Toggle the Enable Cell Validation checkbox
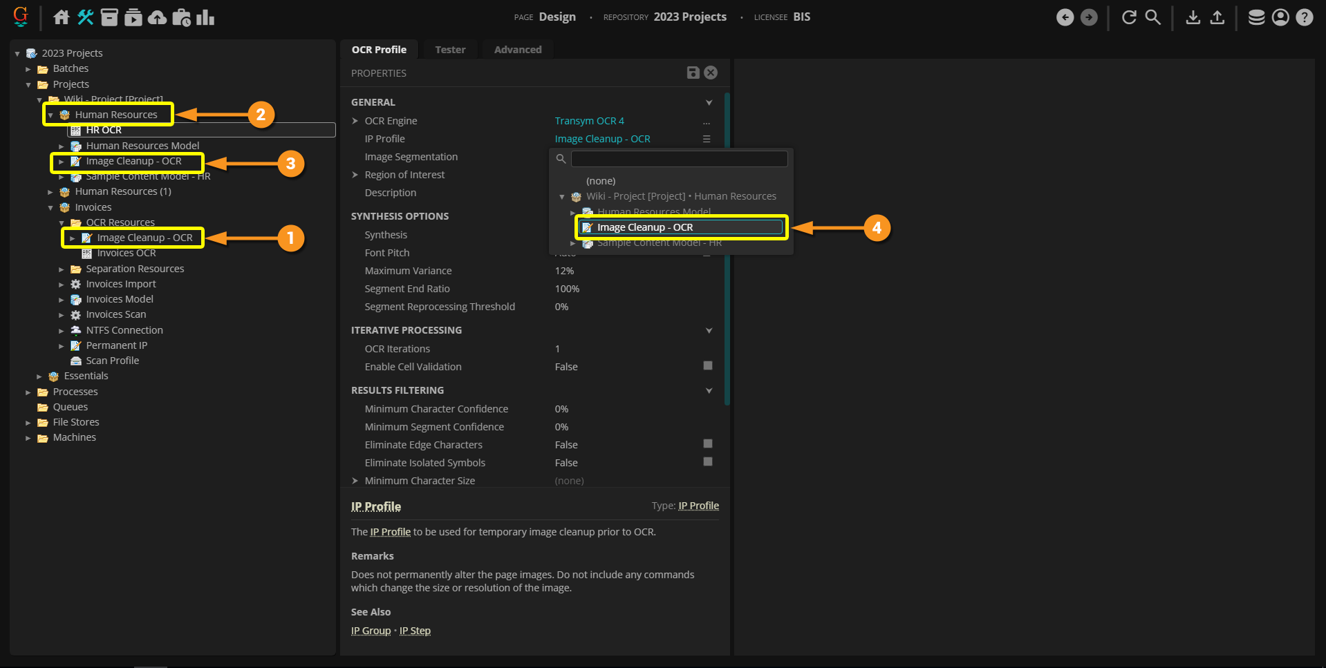This screenshot has height=668, width=1326. [707, 366]
